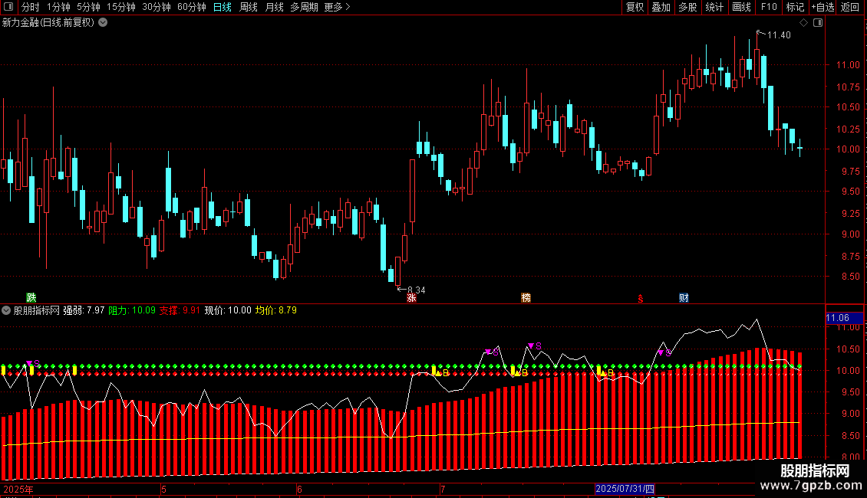Click the red $ event marker

[x=641, y=298]
